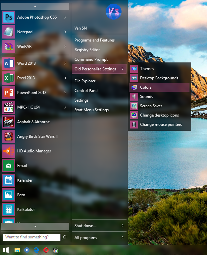This screenshot has width=207, height=255.
Task: Expand All programs arrow
Action: [x=123, y=238]
